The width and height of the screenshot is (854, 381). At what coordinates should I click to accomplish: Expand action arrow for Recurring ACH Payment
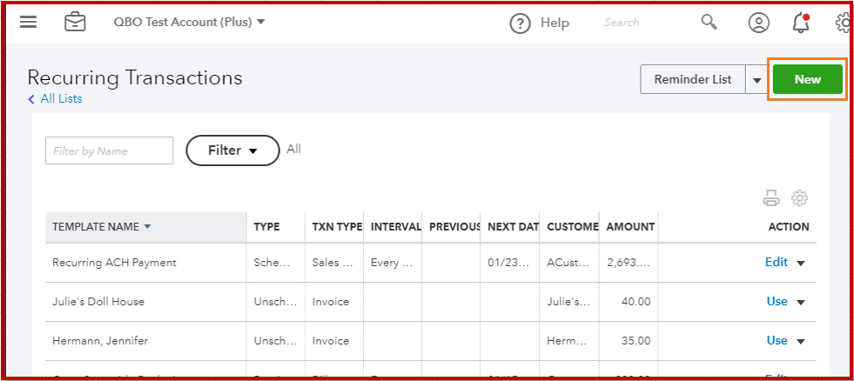point(801,263)
